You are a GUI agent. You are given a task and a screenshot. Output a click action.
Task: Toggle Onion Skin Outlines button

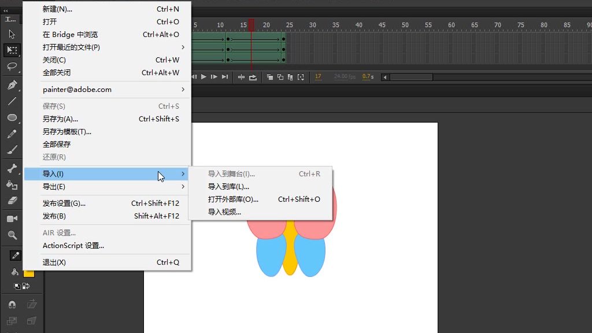tap(280, 77)
